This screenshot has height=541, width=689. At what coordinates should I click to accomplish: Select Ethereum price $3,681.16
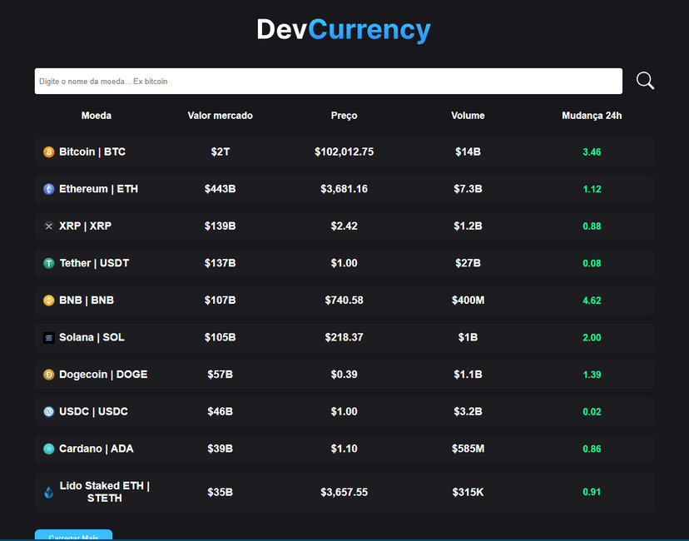[344, 189]
